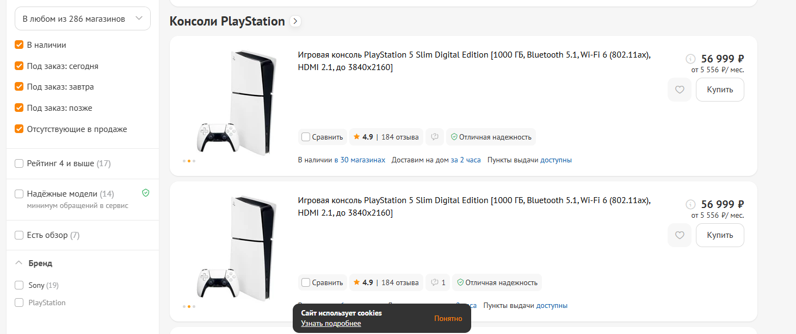Expand 'Консоли PlayStation' category arrow
The width and height of the screenshot is (796, 334).
(295, 21)
